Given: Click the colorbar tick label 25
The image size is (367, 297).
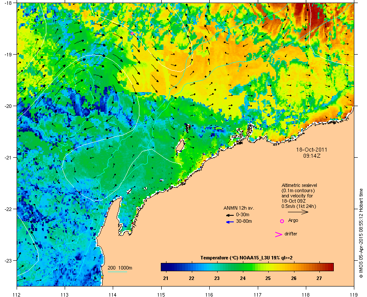Looking at the screenshot, I should tap(268, 278).
